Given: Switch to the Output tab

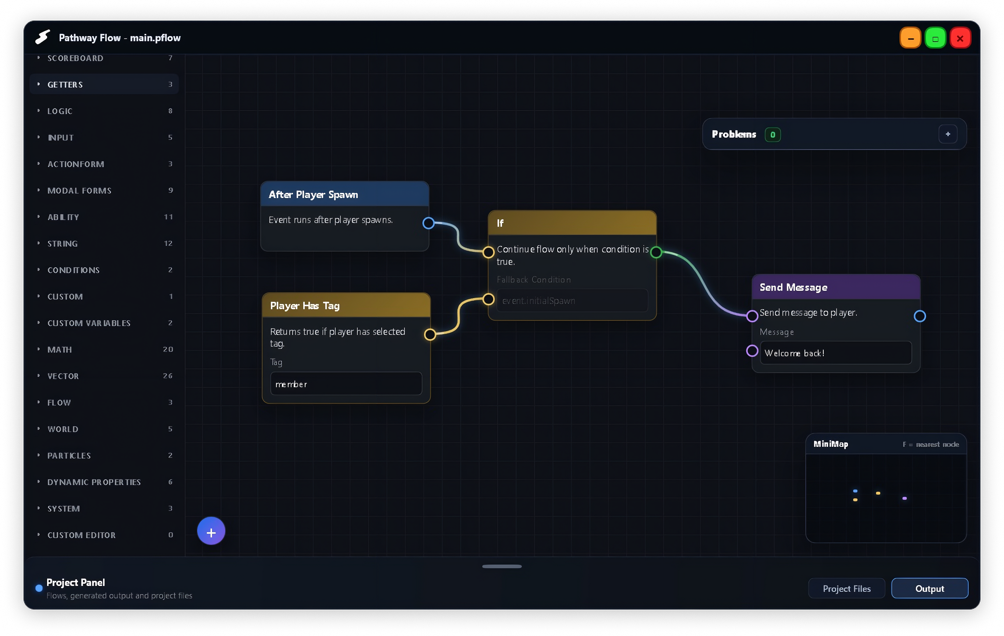Looking at the screenshot, I should pyautogui.click(x=929, y=589).
